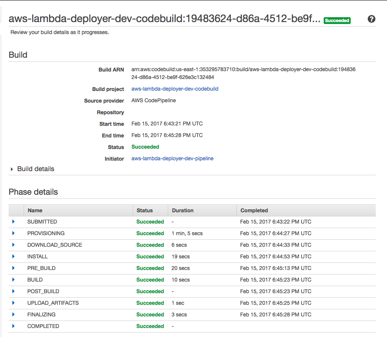Expand the PROVISIONING phase row
This screenshot has width=387, height=337.
click(14, 233)
